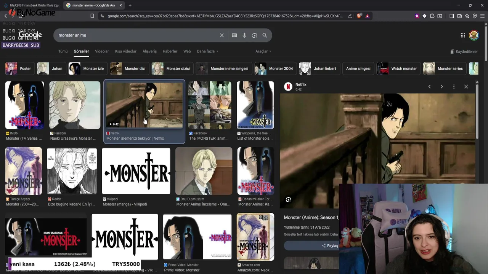Show the next image in preview panel

(x=441, y=87)
